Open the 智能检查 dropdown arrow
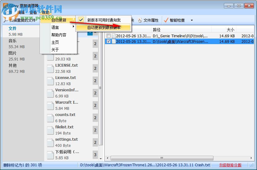 click(x=192, y=20)
